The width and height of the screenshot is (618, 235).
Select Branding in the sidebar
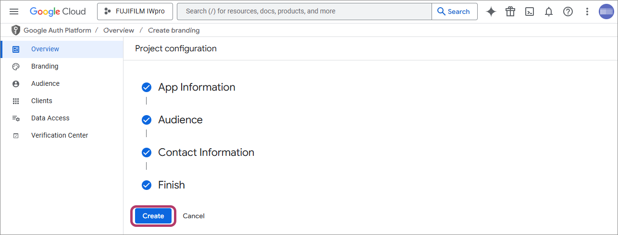click(45, 66)
